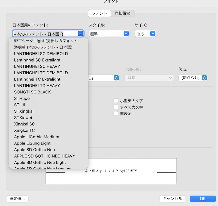Choose Xingkai TC font

click(49, 130)
